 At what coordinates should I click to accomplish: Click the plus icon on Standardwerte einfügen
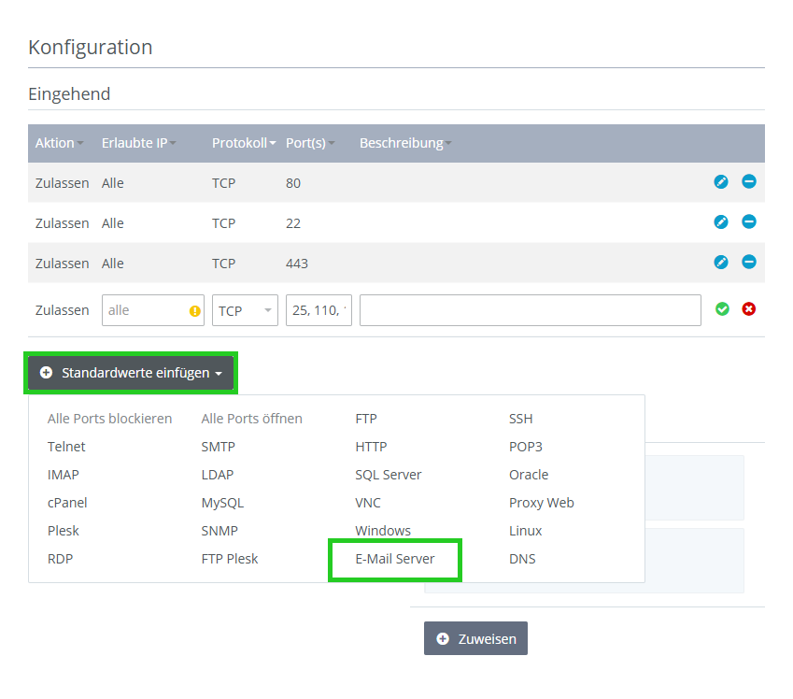[x=47, y=372]
